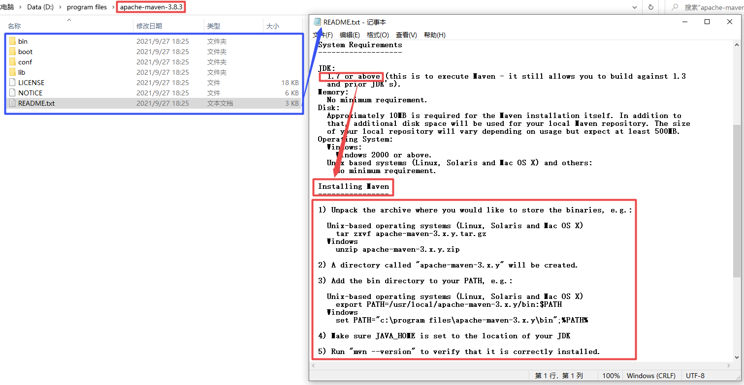Click the conf folder name
This screenshot has height=385, width=744.
[x=25, y=62]
